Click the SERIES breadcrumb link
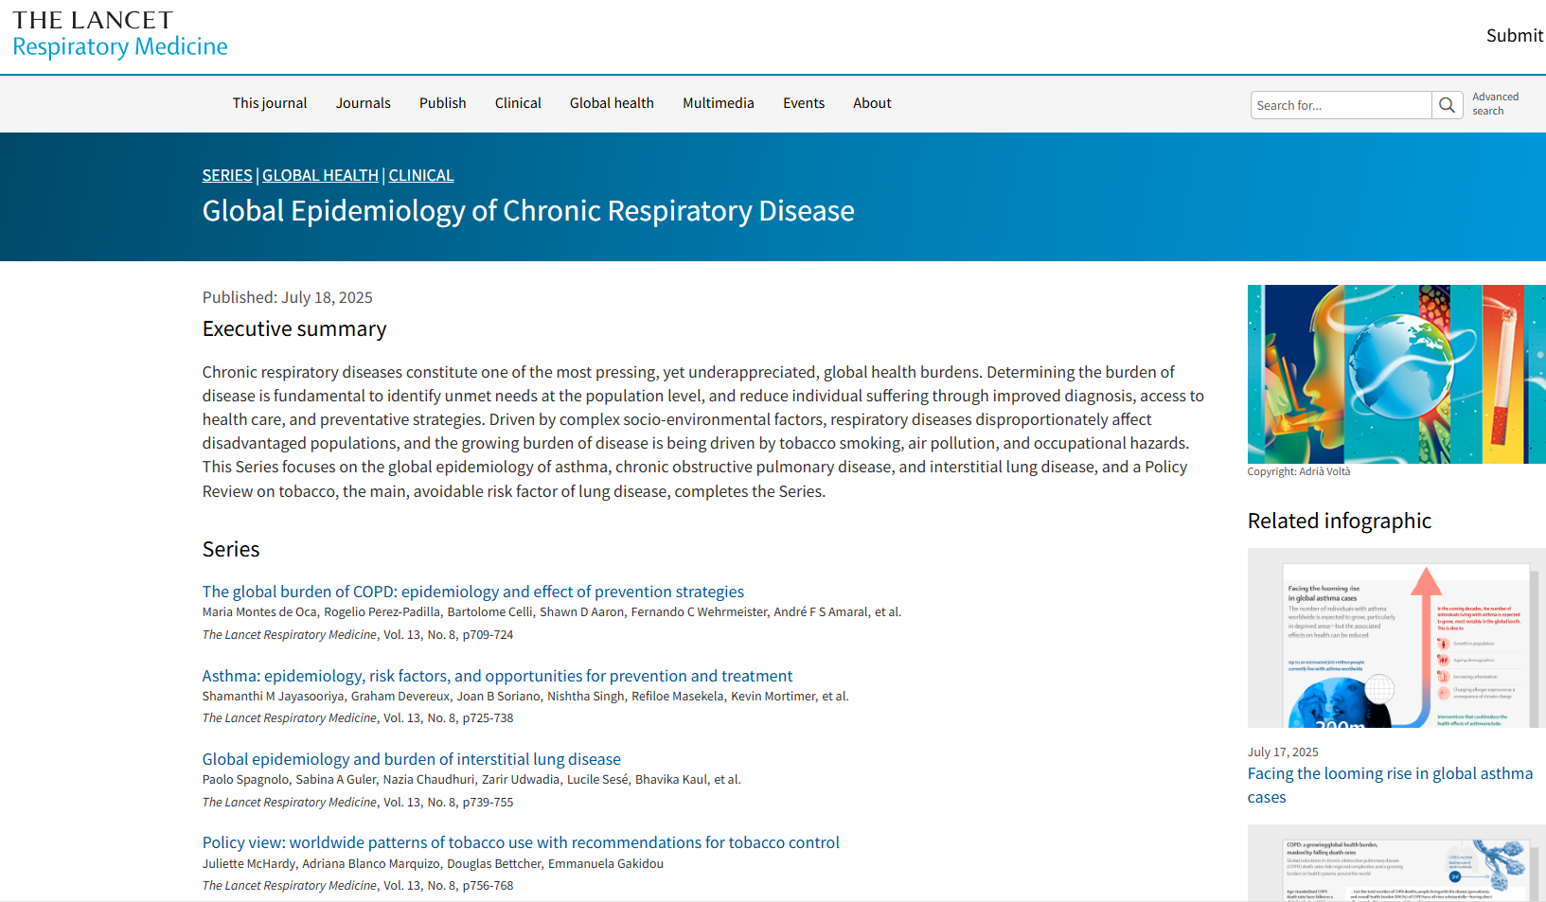Viewport: 1546px width, 902px height. (227, 175)
